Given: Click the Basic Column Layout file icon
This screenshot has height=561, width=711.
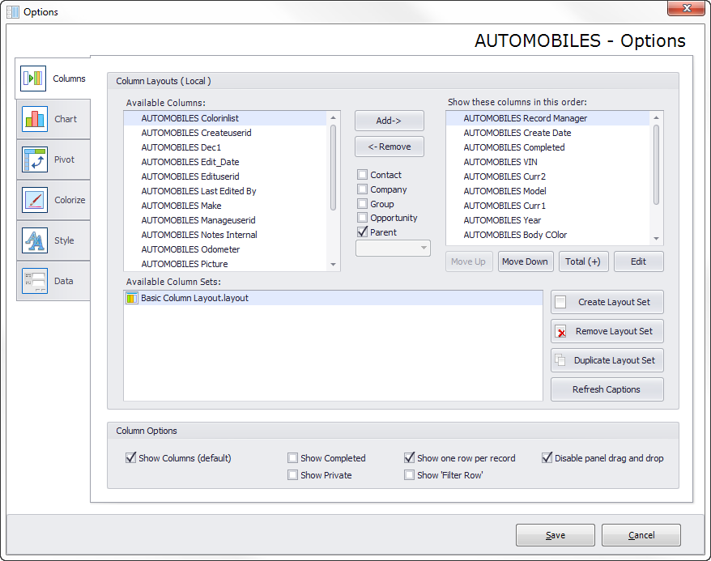Looking at the screenshot, I should tap(131, 298).
